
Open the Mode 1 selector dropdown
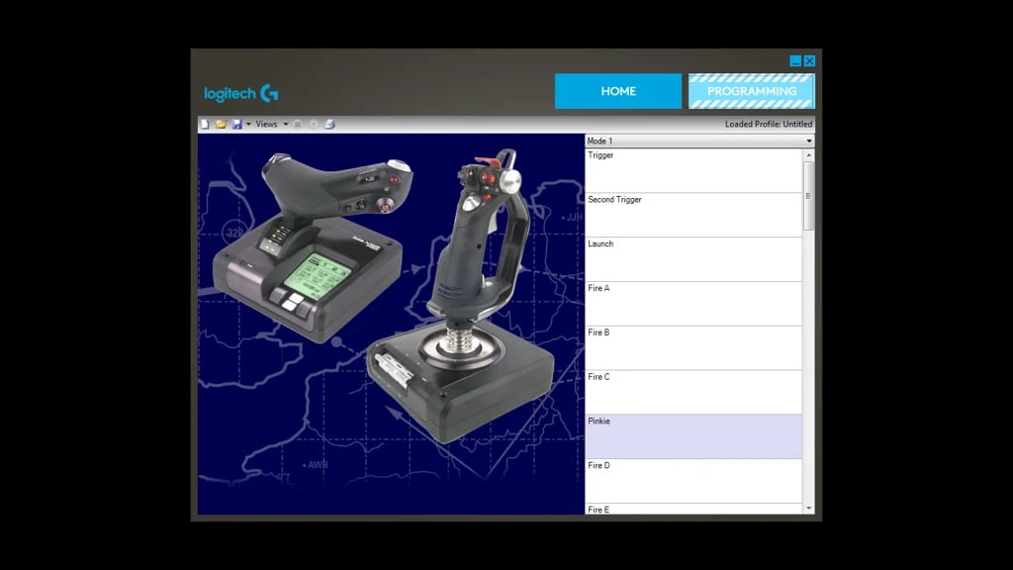[808, 142]
